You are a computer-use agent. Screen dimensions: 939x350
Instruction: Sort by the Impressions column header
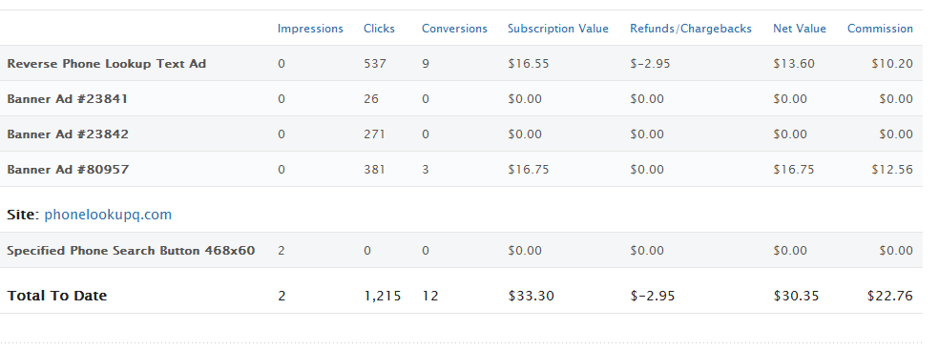click(x=310, y=29)
